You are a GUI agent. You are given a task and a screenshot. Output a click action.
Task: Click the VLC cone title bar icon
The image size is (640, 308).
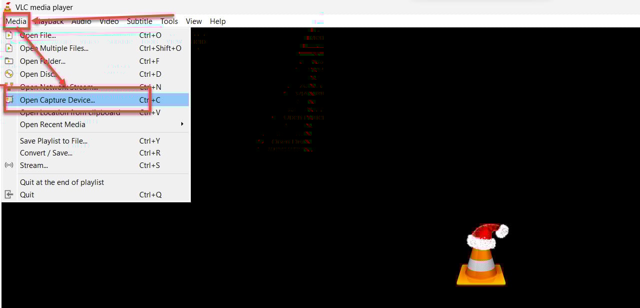7,7
